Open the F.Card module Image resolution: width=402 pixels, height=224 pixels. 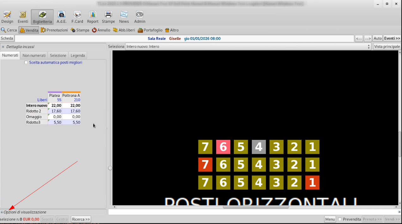point(77,15)
